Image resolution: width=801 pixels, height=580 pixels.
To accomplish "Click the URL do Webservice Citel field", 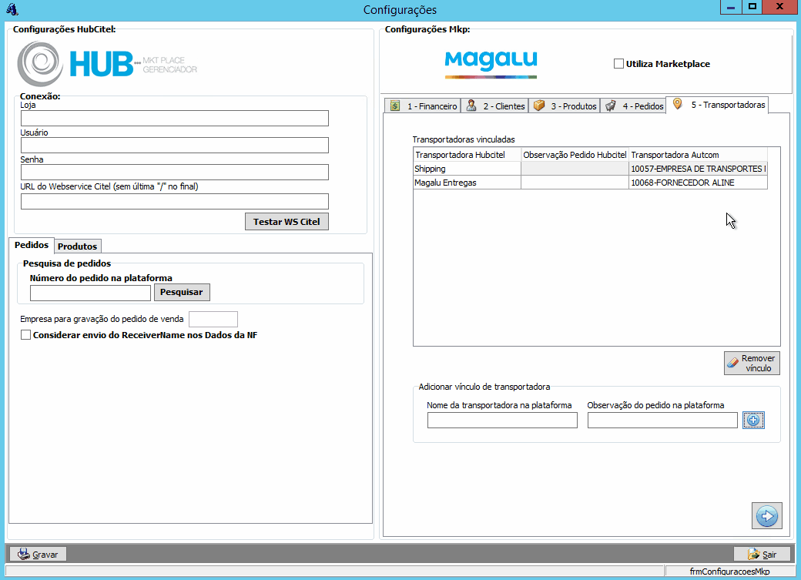I will point(175,201).
